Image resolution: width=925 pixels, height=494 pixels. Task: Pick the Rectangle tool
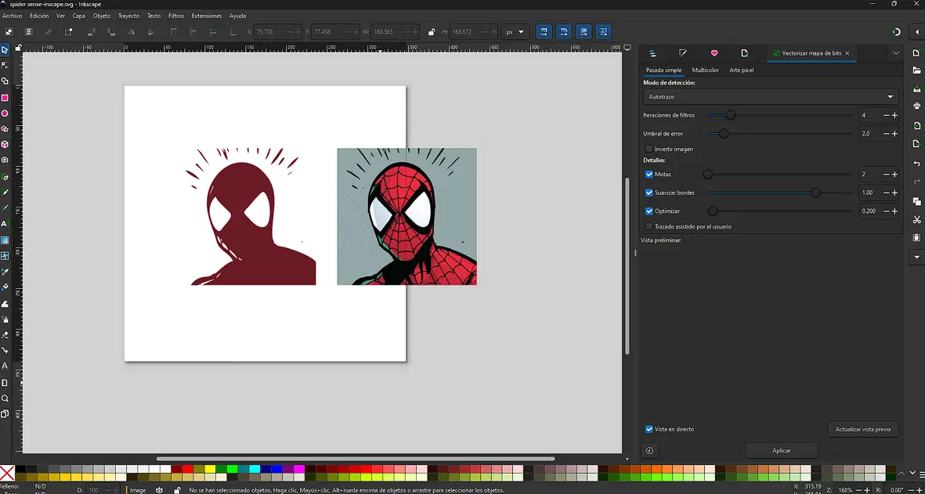tap(5, 96)
